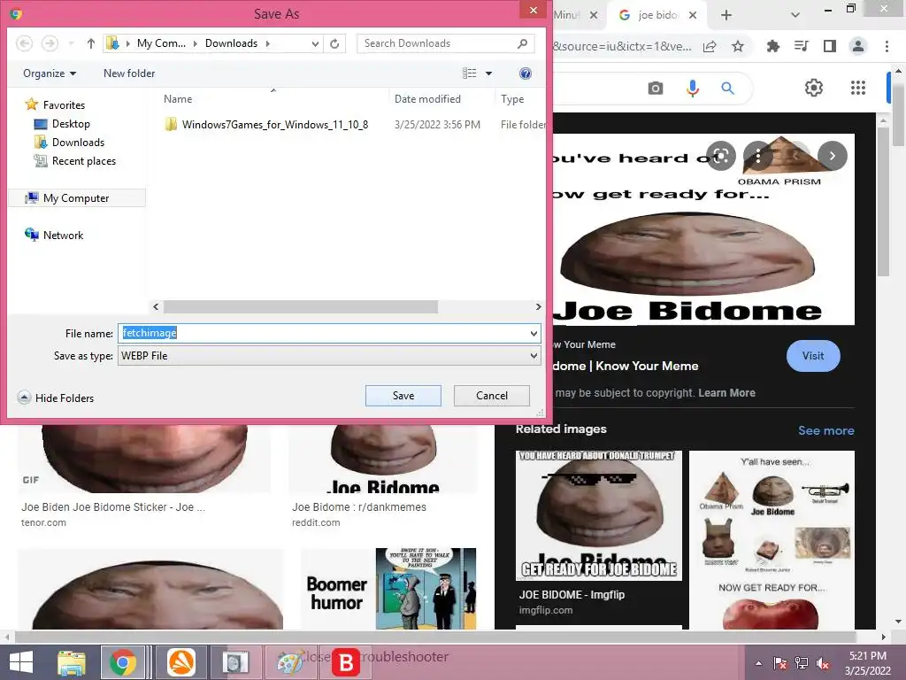Screen dimensions: 906x680
Task: Bookmark this page star icon
Action: click(738, 46)
